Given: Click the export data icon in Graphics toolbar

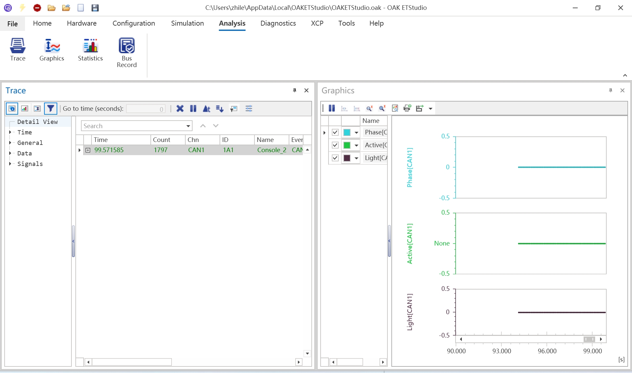Looking at the screenshot, I should [419, 108].
